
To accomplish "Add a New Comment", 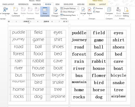I will [x=16, y=12].
